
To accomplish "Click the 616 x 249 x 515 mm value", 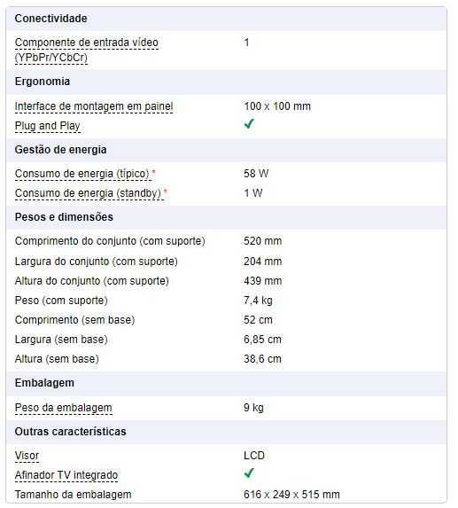I will 291,495.
